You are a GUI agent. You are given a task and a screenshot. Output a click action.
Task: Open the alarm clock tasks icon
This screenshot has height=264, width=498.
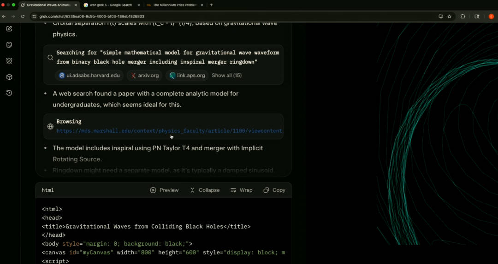[x=9, y=61]
